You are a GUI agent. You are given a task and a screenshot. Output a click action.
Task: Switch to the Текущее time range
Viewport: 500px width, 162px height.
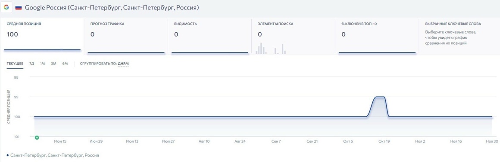[x=15, y=64]
